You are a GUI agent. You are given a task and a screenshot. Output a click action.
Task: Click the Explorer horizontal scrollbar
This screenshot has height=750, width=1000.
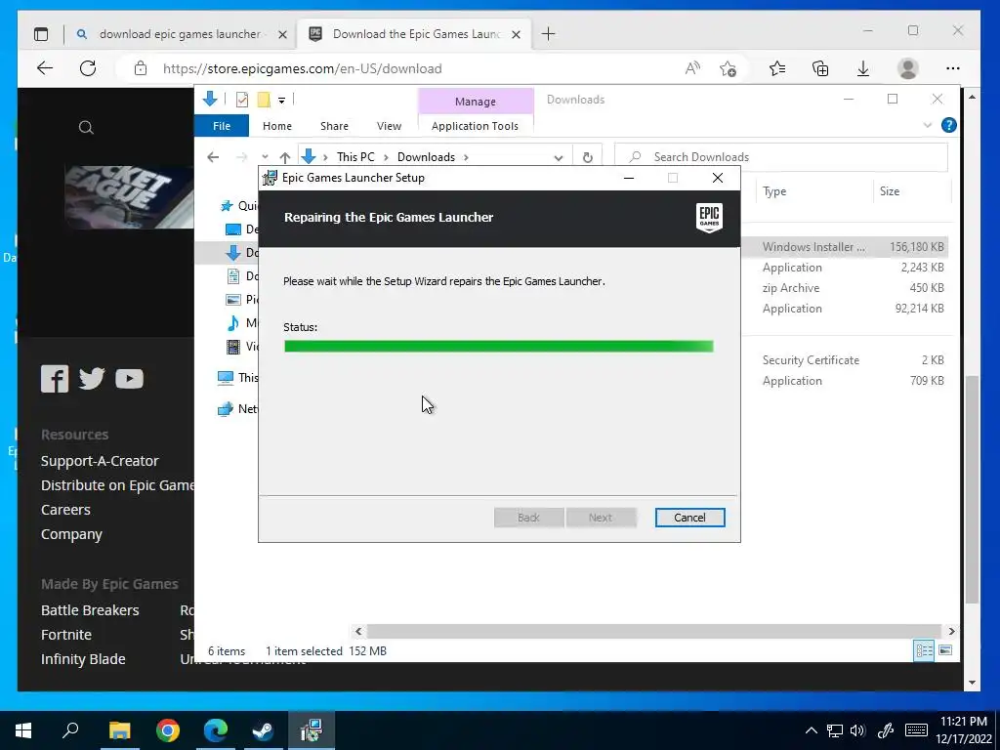point(653,632)
